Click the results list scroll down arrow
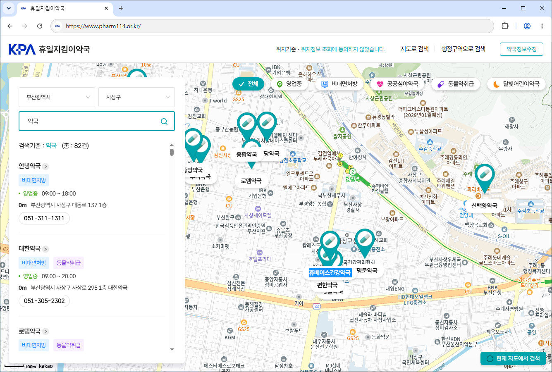The width and height of the screenshot is (552, 372). click(172, 349)
